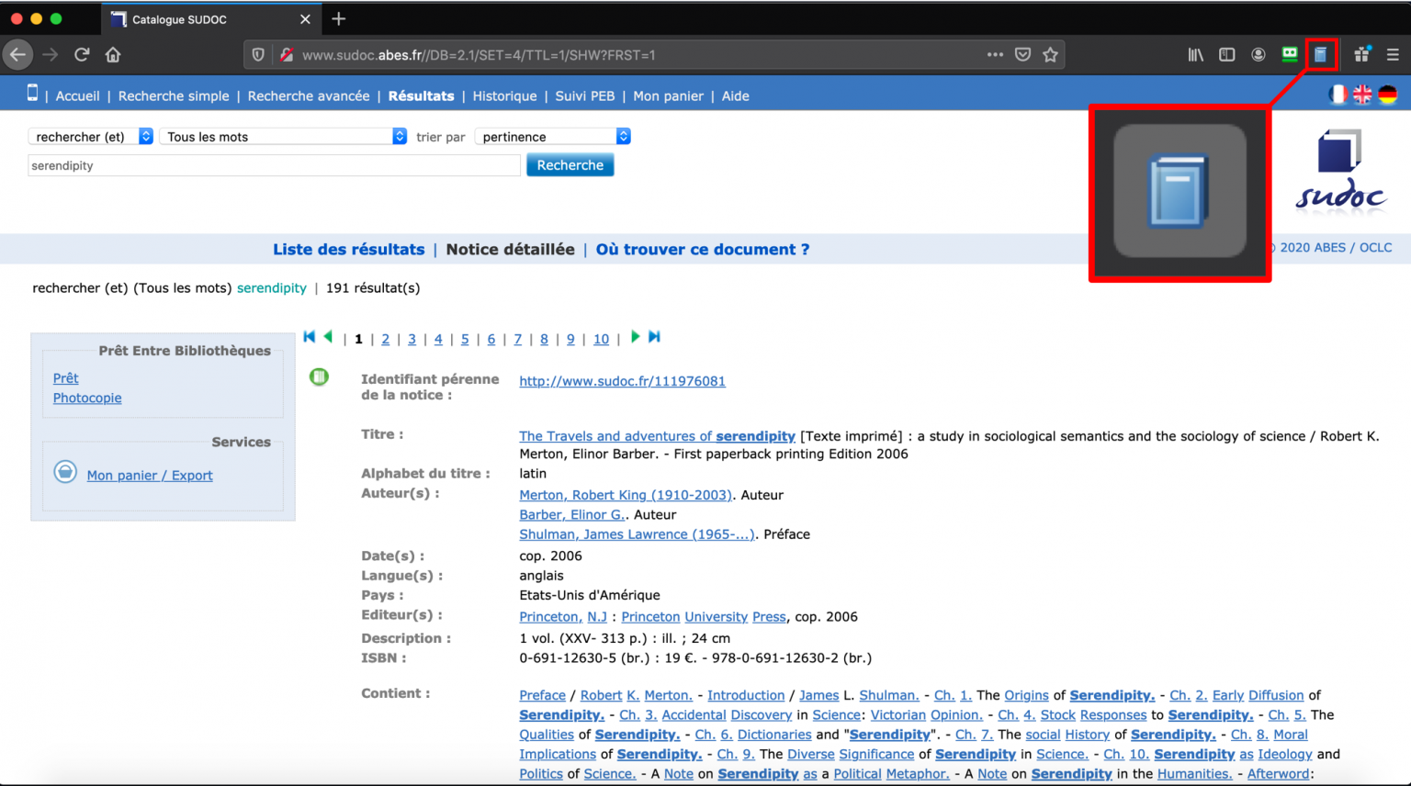Screen dimensions: 1411x786
Task: Open the 'rechercher (et)' dropdown
Action: 89,136
